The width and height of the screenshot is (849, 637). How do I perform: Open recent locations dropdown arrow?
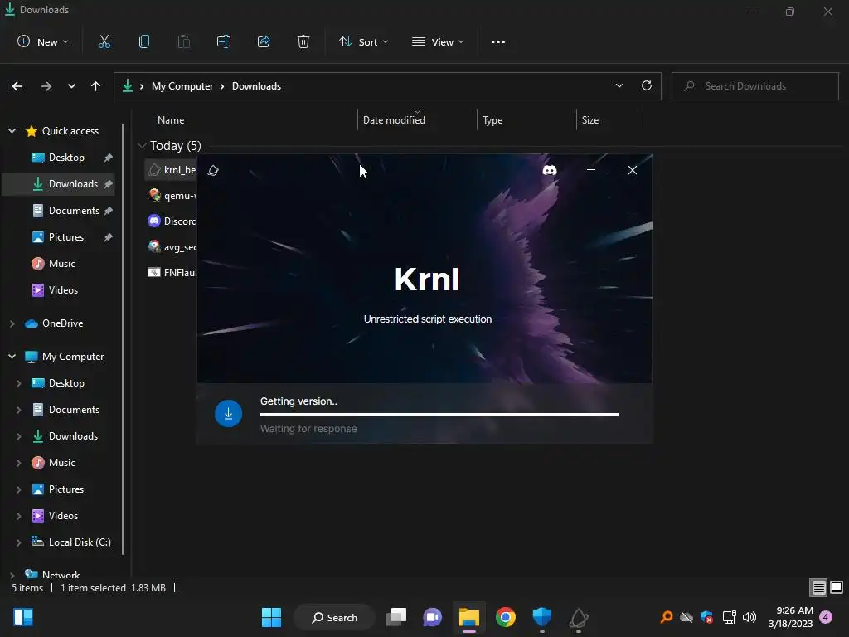pos(71,86)
